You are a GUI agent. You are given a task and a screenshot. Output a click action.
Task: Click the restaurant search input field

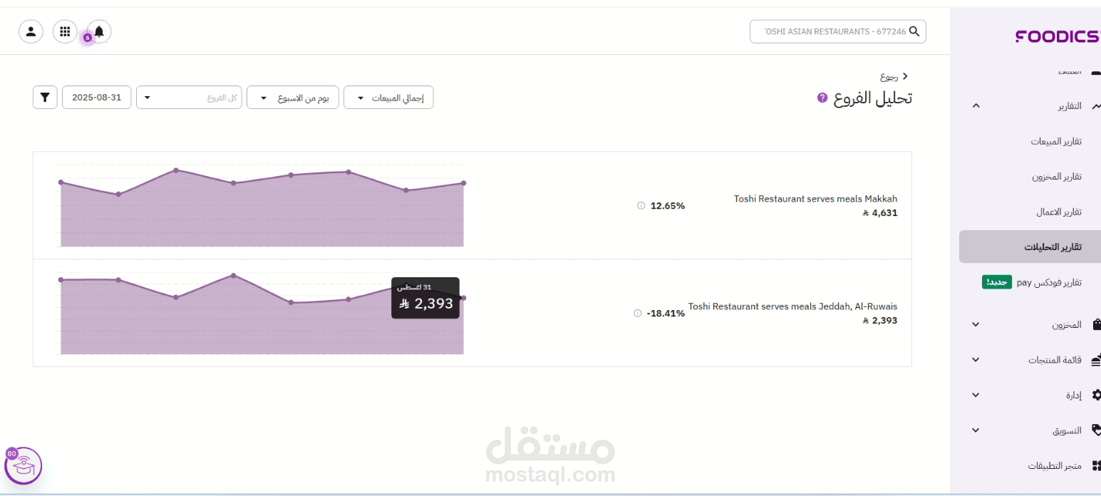pos(838,31)
